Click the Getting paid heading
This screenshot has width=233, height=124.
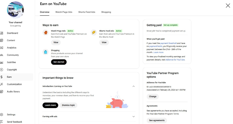(x=154, y=25)
